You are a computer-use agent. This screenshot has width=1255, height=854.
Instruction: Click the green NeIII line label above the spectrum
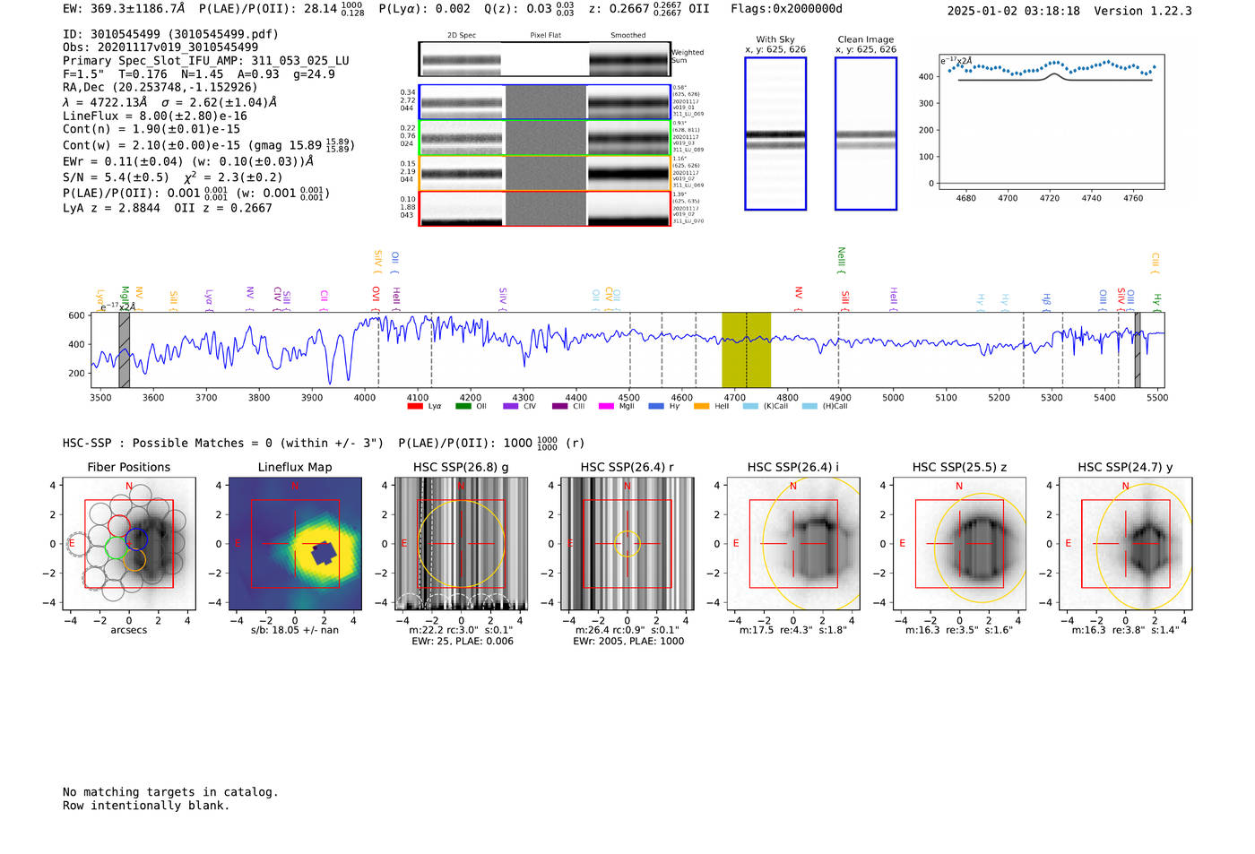[842, 260]
